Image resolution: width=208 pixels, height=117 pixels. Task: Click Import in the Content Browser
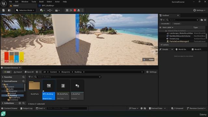point(18,72)
